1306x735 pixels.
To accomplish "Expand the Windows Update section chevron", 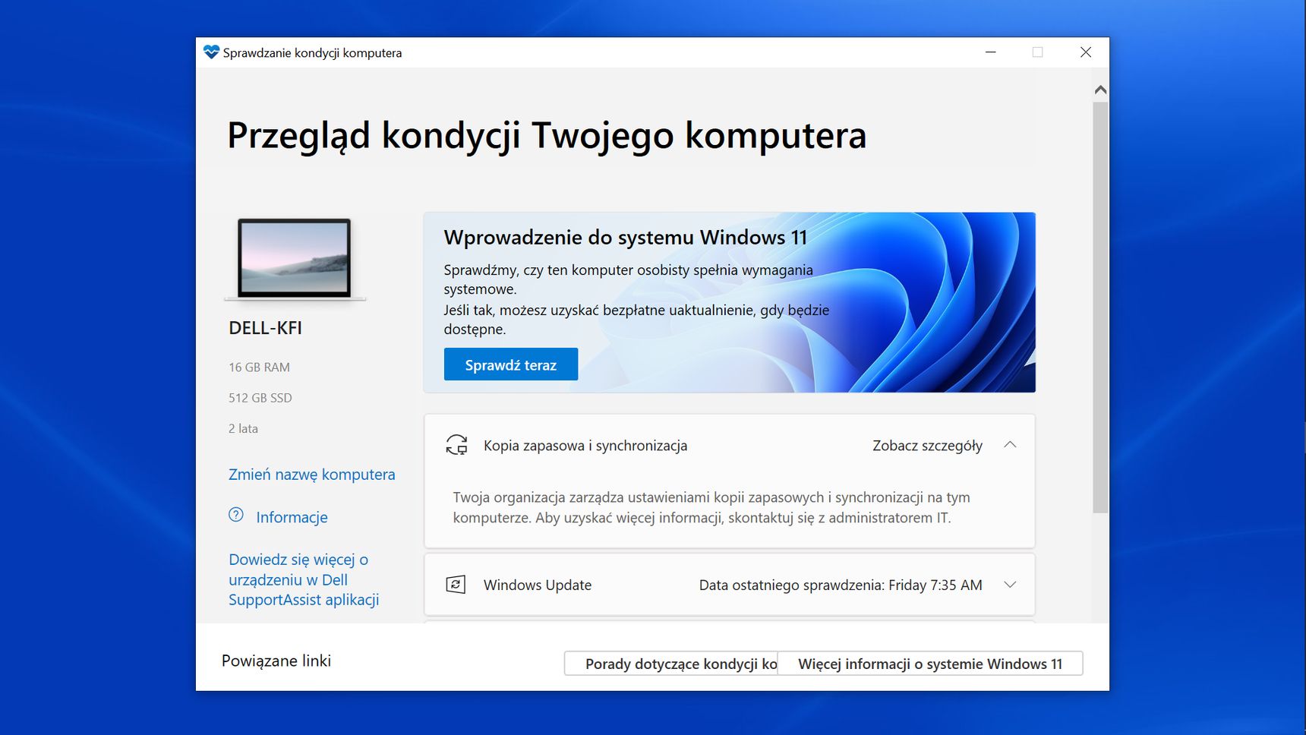I will pyautogui.click(x=1010, y=585).
